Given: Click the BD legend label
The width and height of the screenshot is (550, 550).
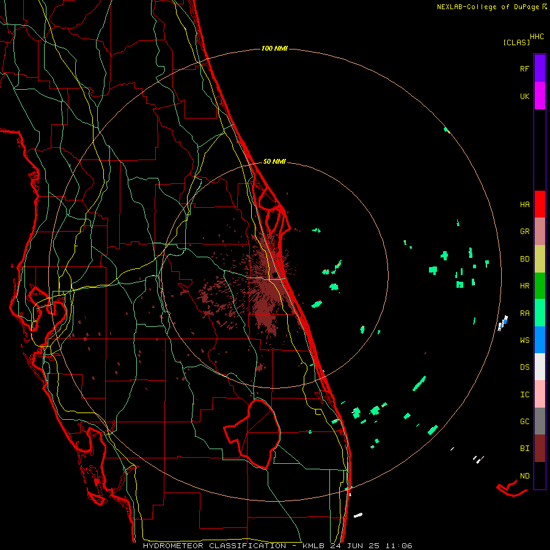Looking at the screenshot, I should click(524, 259).
